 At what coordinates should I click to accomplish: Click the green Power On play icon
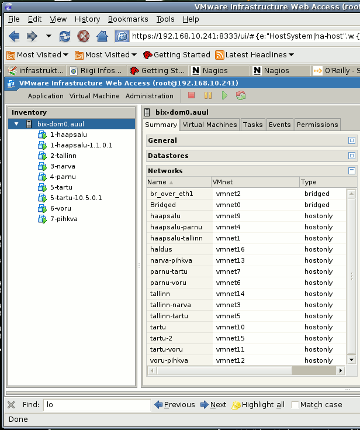coord(224,95)
